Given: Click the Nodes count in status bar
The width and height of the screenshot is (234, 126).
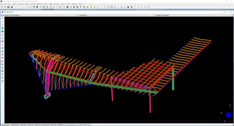Looking at the screenshot, I should [6, 125].
